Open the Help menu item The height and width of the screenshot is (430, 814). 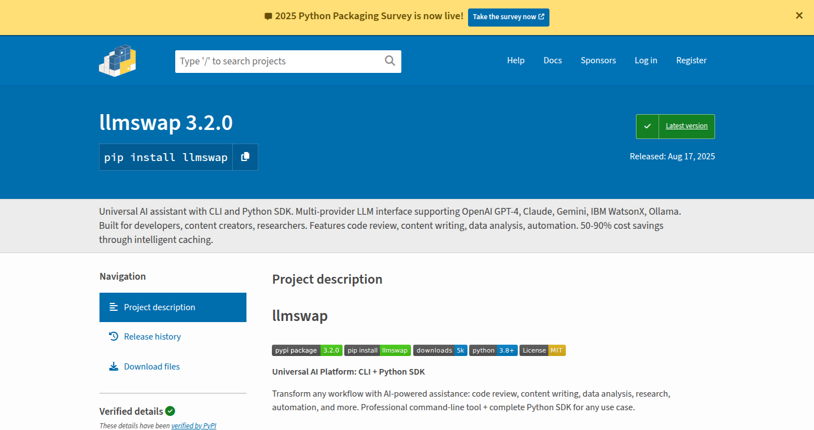point(516,60)
